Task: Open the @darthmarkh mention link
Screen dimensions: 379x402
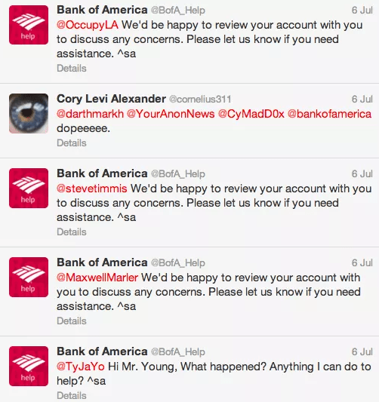Action: pos(90,114)
